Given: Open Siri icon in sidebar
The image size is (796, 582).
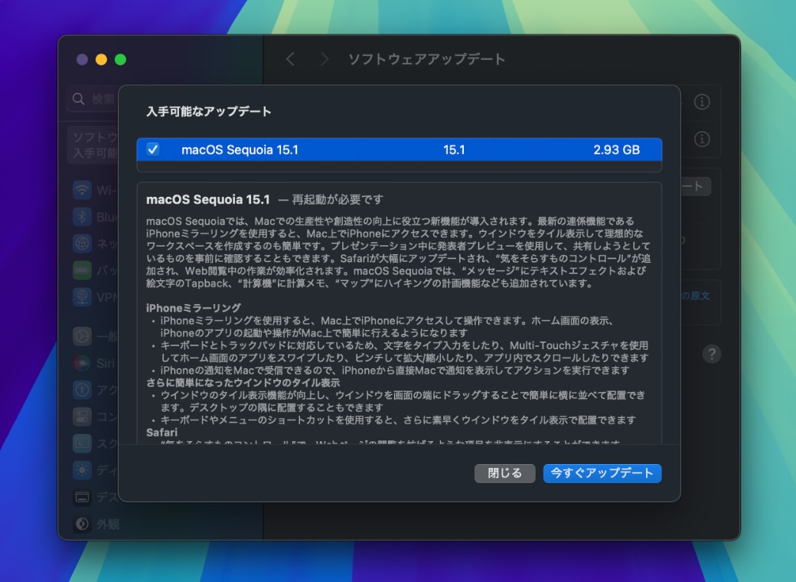Looking at the screenshot, I should click(x=82, y=363).
